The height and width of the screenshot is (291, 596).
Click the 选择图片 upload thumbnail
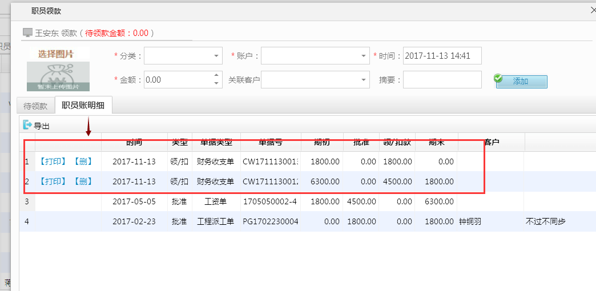point(58,70)
